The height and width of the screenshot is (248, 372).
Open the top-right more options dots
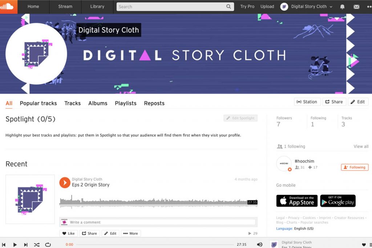point(369,7)
